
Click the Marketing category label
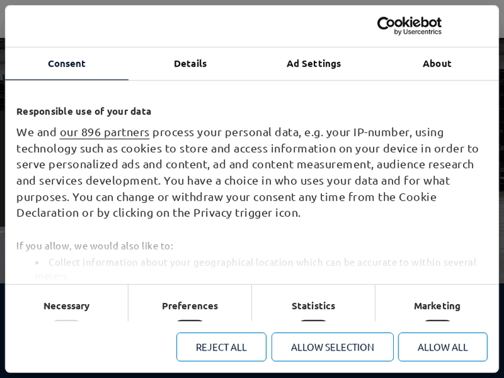tap(437, 305)
